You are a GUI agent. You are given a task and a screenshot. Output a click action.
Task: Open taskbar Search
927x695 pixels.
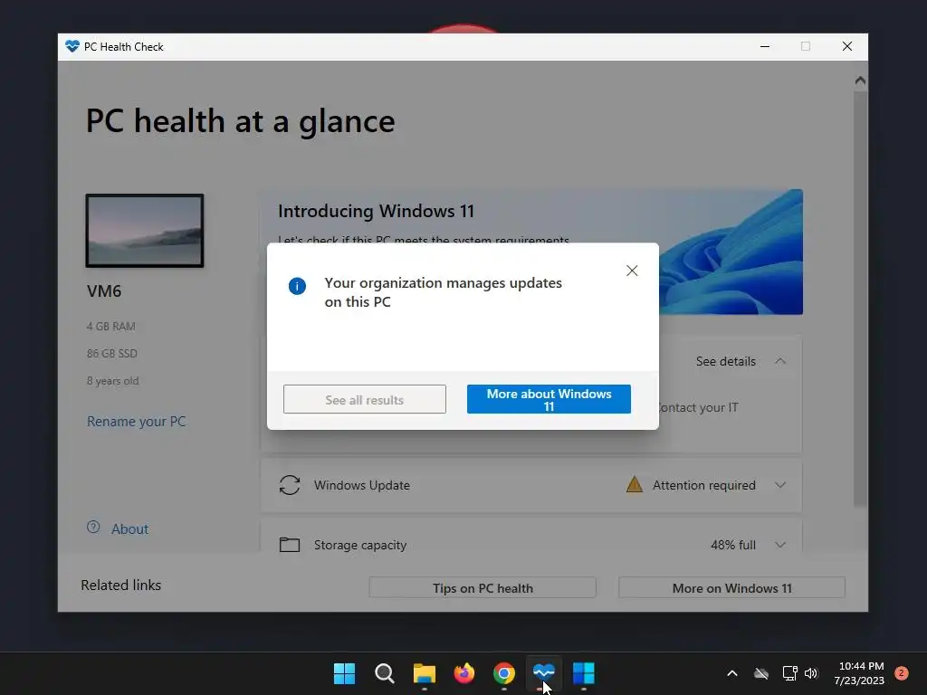coord(384,673)
